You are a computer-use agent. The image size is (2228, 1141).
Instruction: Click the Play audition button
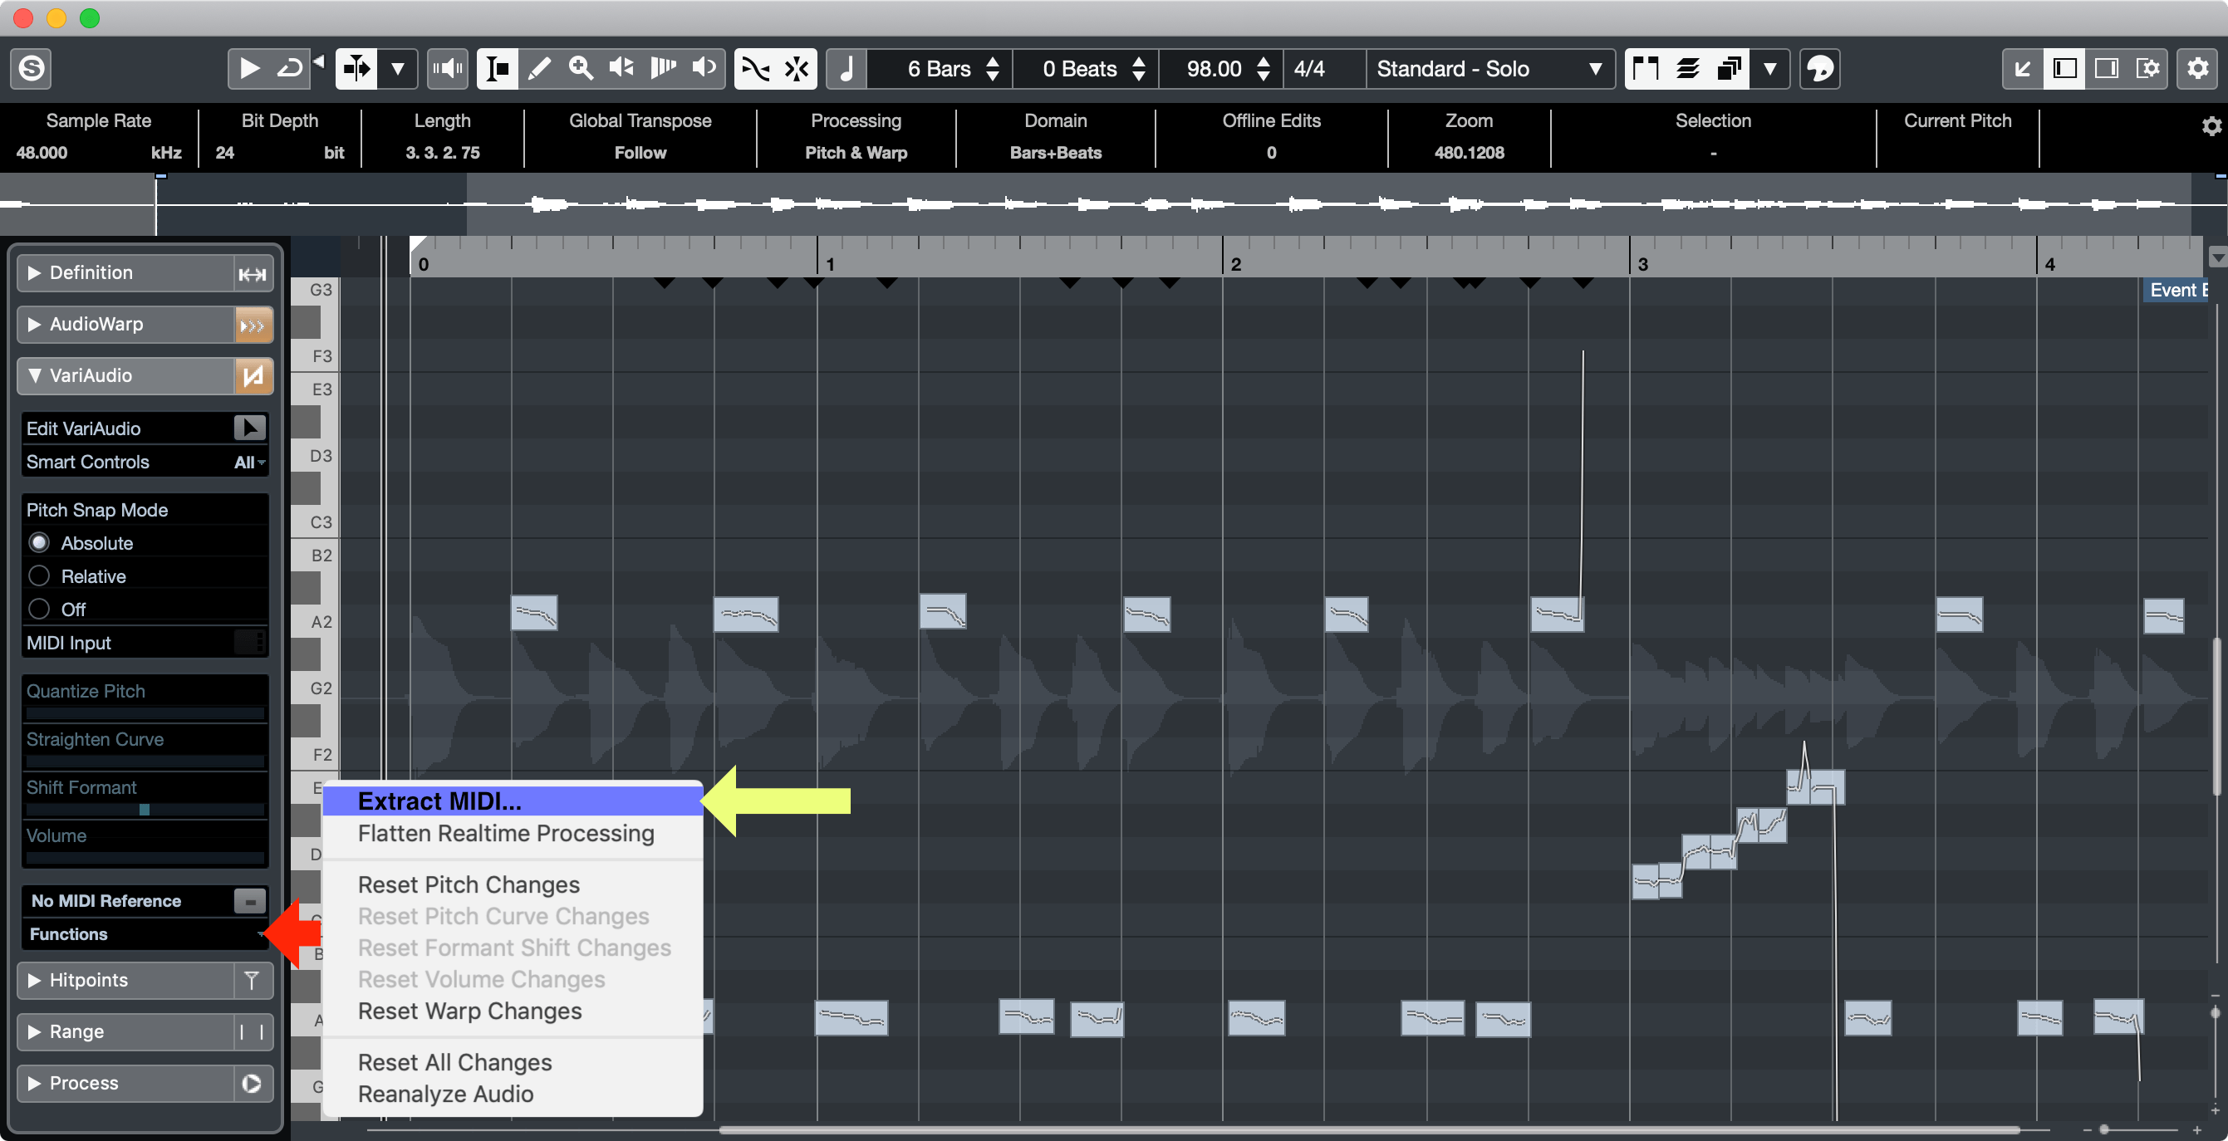coord(249,68)
